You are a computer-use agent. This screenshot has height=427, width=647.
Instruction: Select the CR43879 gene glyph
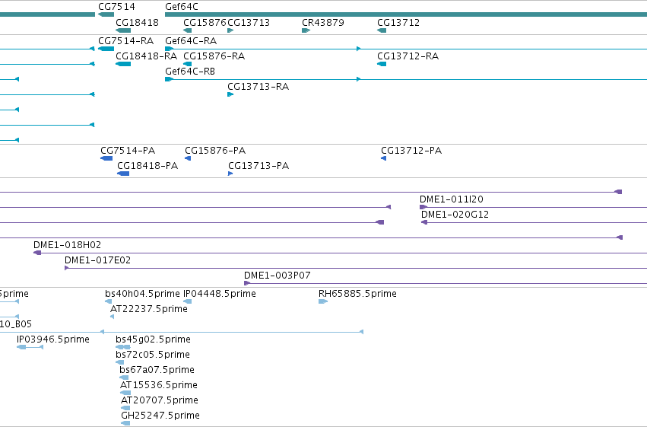306,30
